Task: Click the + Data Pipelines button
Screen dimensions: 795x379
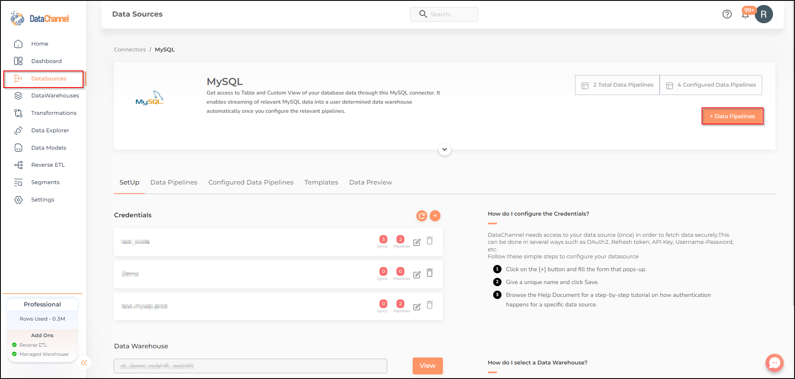Action: [732, 116]
